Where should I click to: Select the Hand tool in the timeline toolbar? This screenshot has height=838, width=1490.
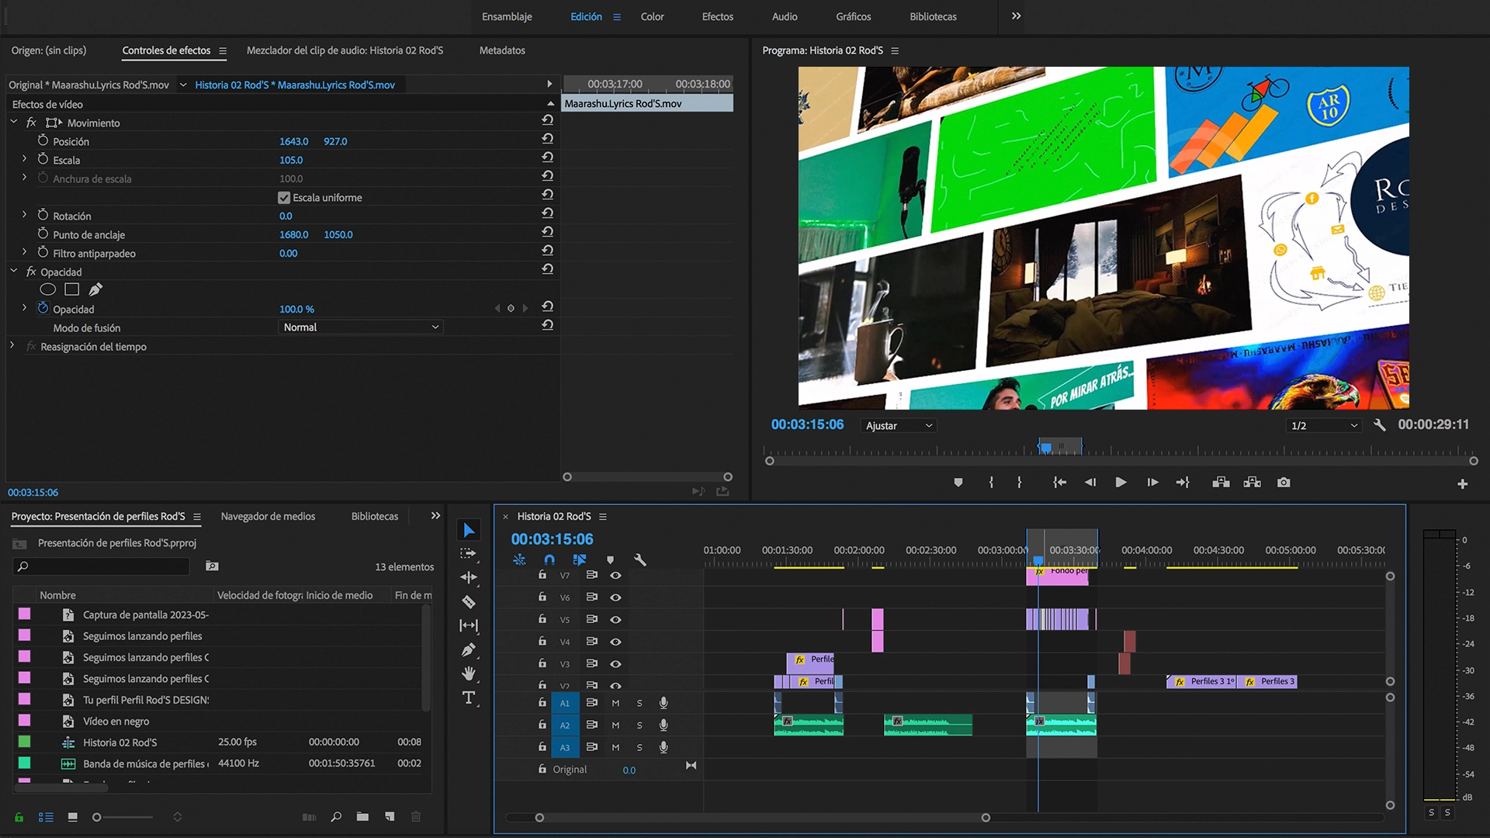point(469,674)
